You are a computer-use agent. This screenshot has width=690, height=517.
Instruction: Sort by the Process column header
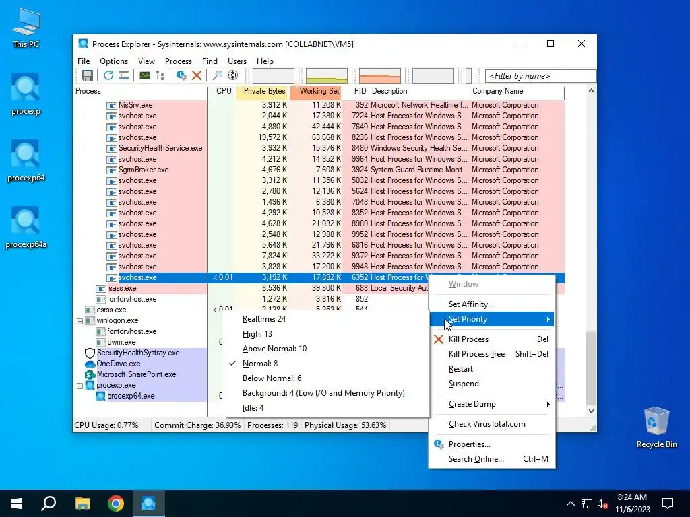(140, 91)
